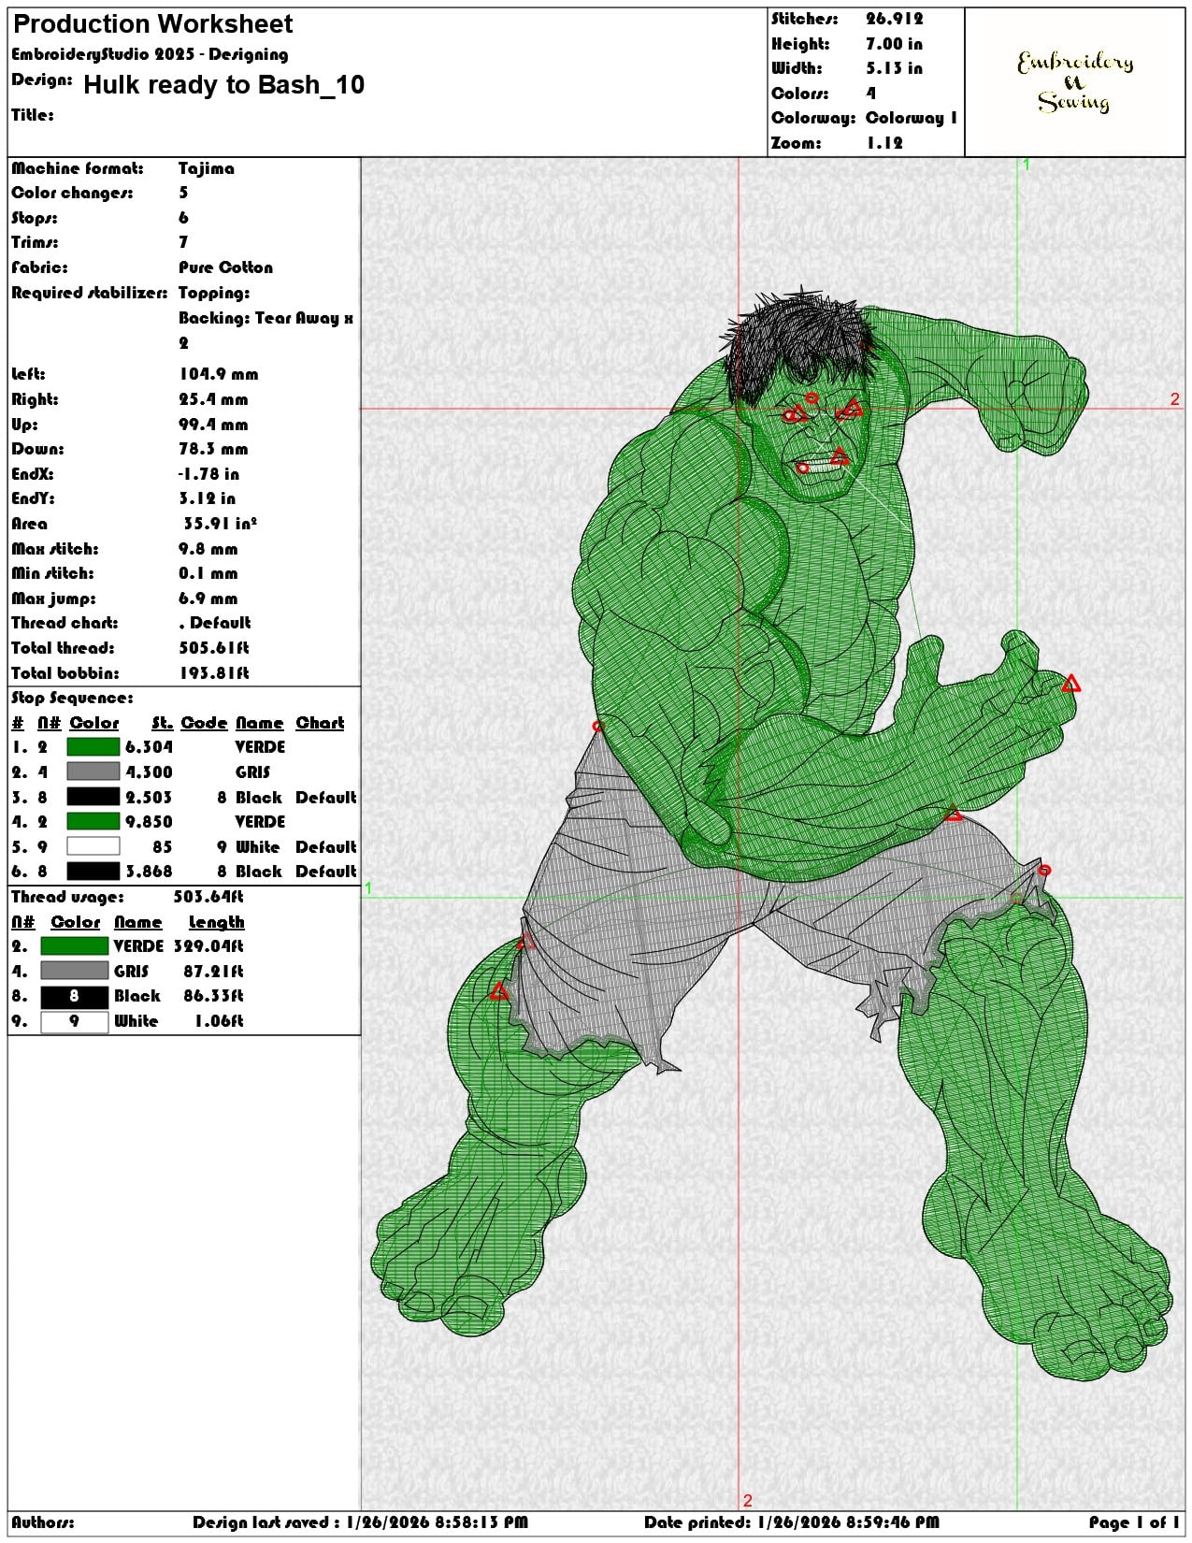Click the machine format value Tajima
Screen dimensions: 1192x1543
[207, 168]
